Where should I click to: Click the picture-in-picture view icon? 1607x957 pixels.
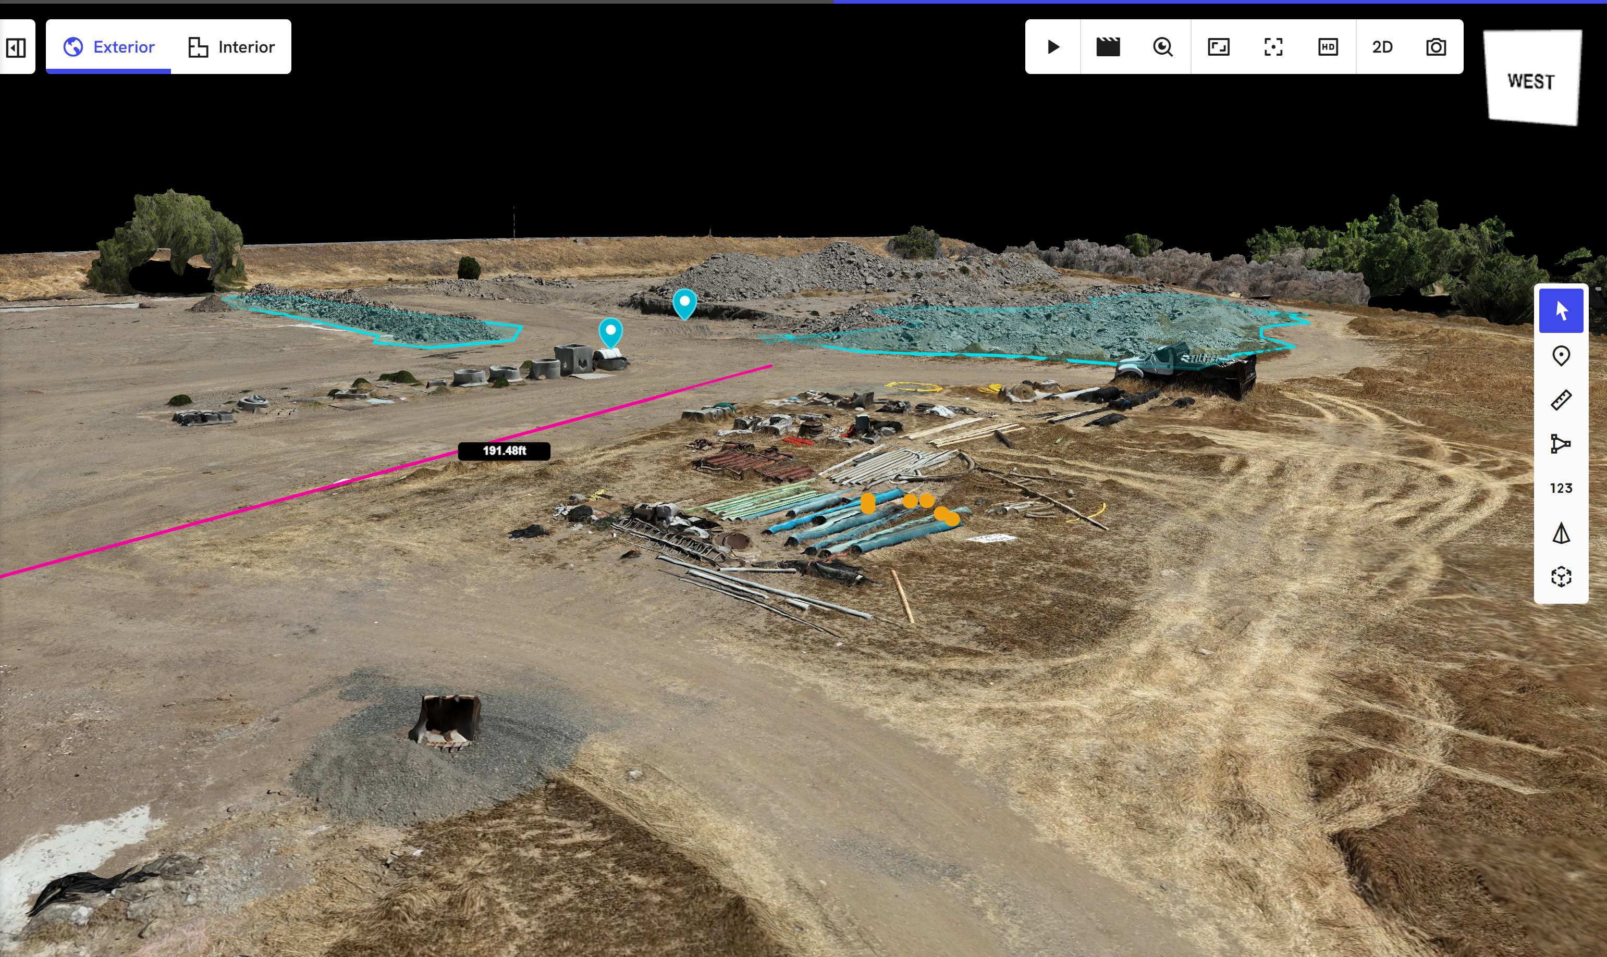point(1218,47)
